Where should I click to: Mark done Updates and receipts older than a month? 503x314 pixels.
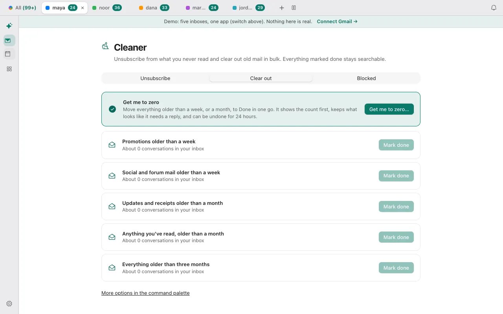[396, 206]
